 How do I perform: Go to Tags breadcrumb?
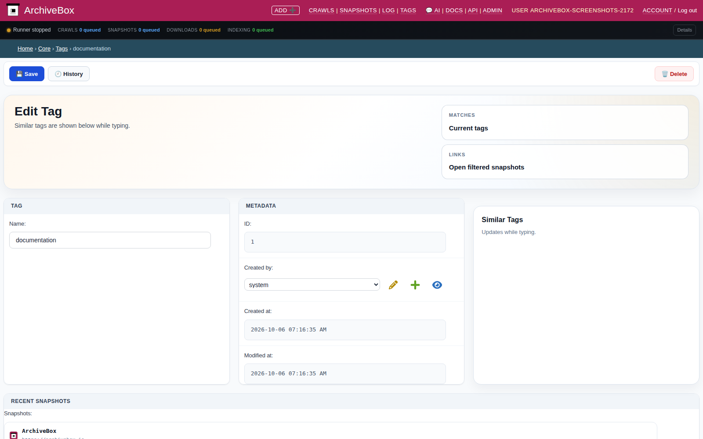click(x=62, y=49)
